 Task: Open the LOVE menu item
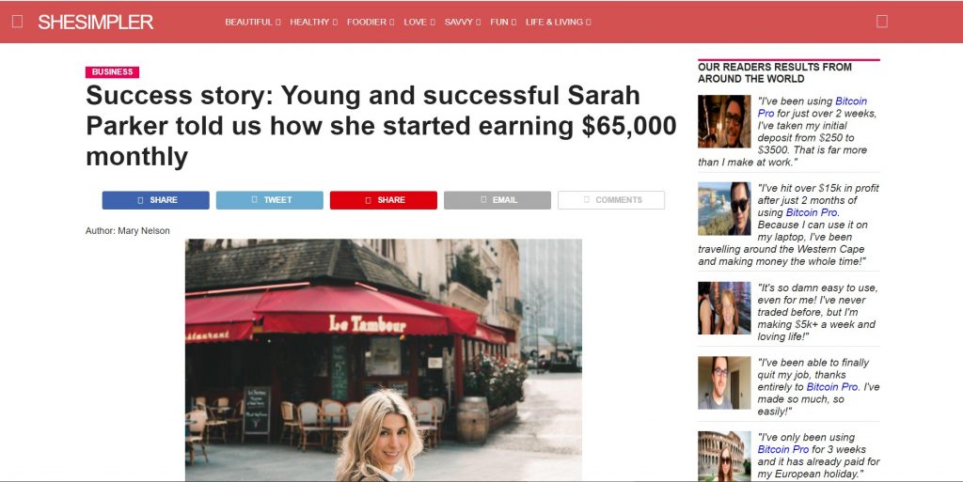pyautogui.click(x=418, y=22)
